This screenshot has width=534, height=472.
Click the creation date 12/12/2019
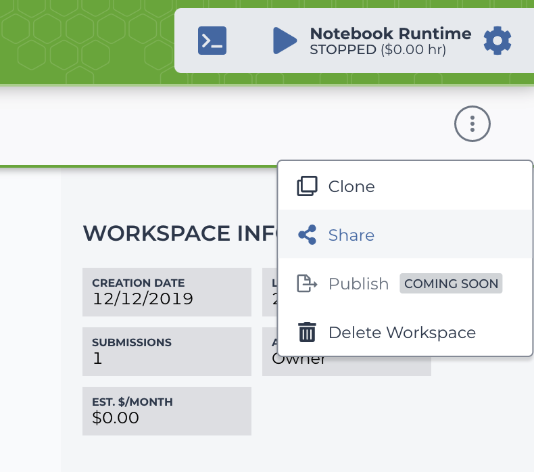pos(143,298)
